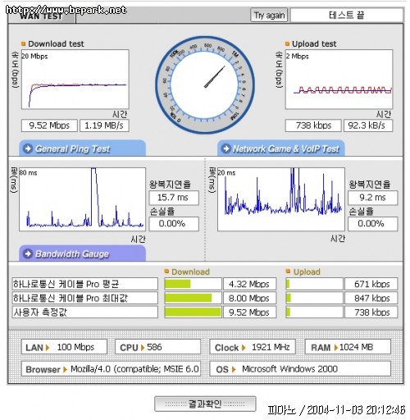
Task: Click the orange bullet beside Upload test
Action: (x=287, y=43)
